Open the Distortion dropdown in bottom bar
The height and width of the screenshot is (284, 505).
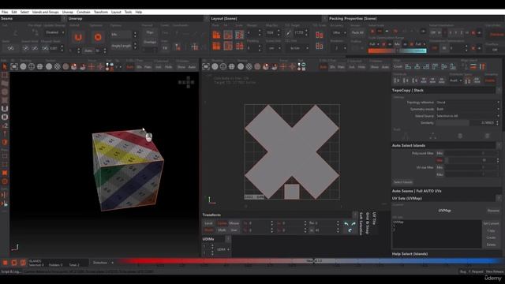click(x=103, y=263)
